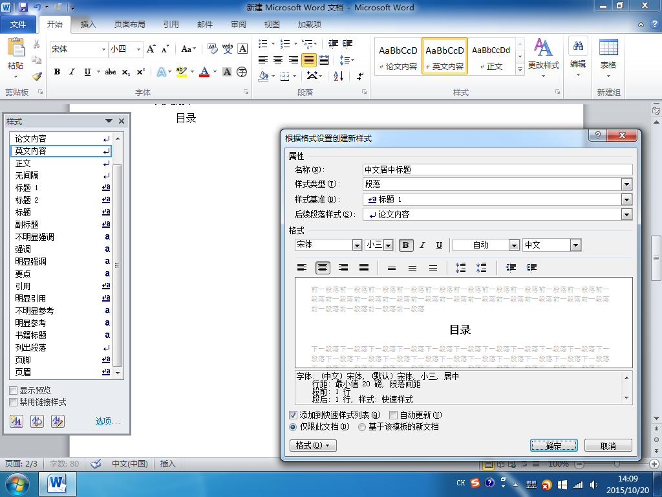Open the ribbon font name dropdown
The width and height of the screenshot is (662, 497).
pos(103,49)
